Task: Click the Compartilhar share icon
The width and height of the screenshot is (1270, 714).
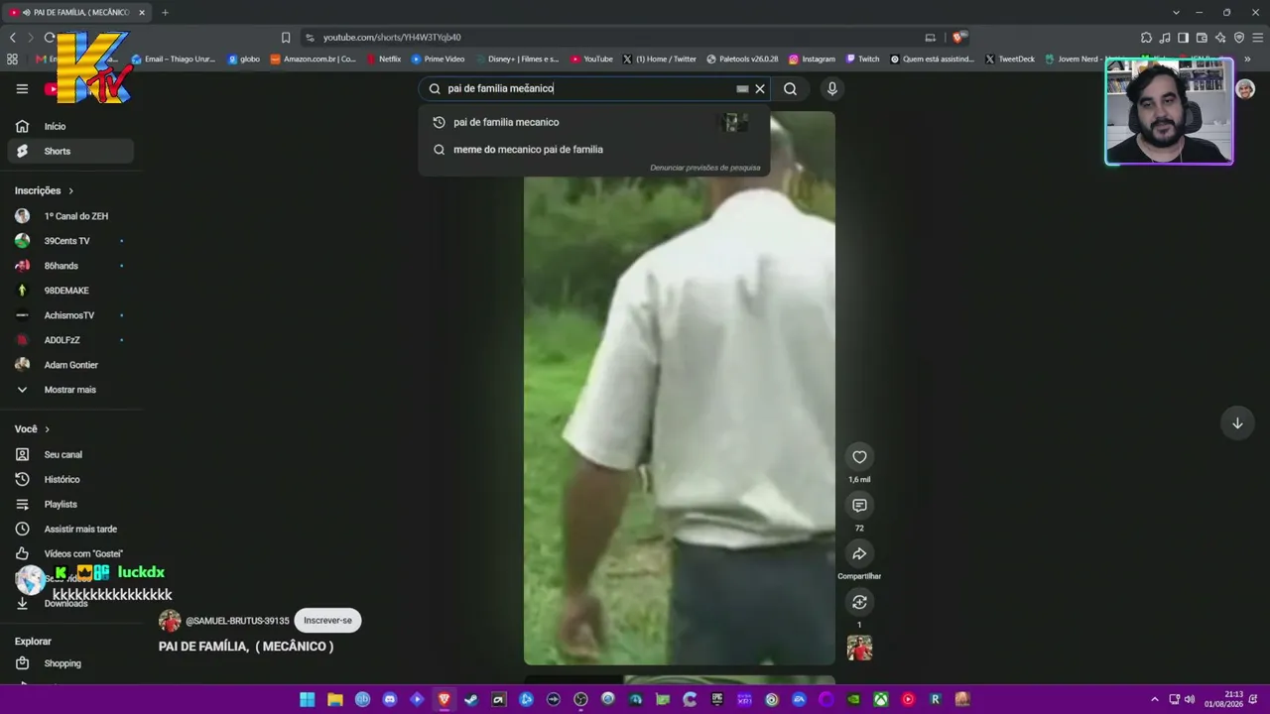Action: (x=859, y=554)
